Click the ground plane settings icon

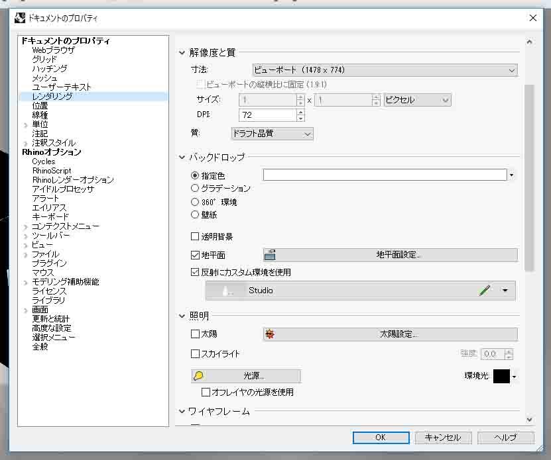coord(270,255)
